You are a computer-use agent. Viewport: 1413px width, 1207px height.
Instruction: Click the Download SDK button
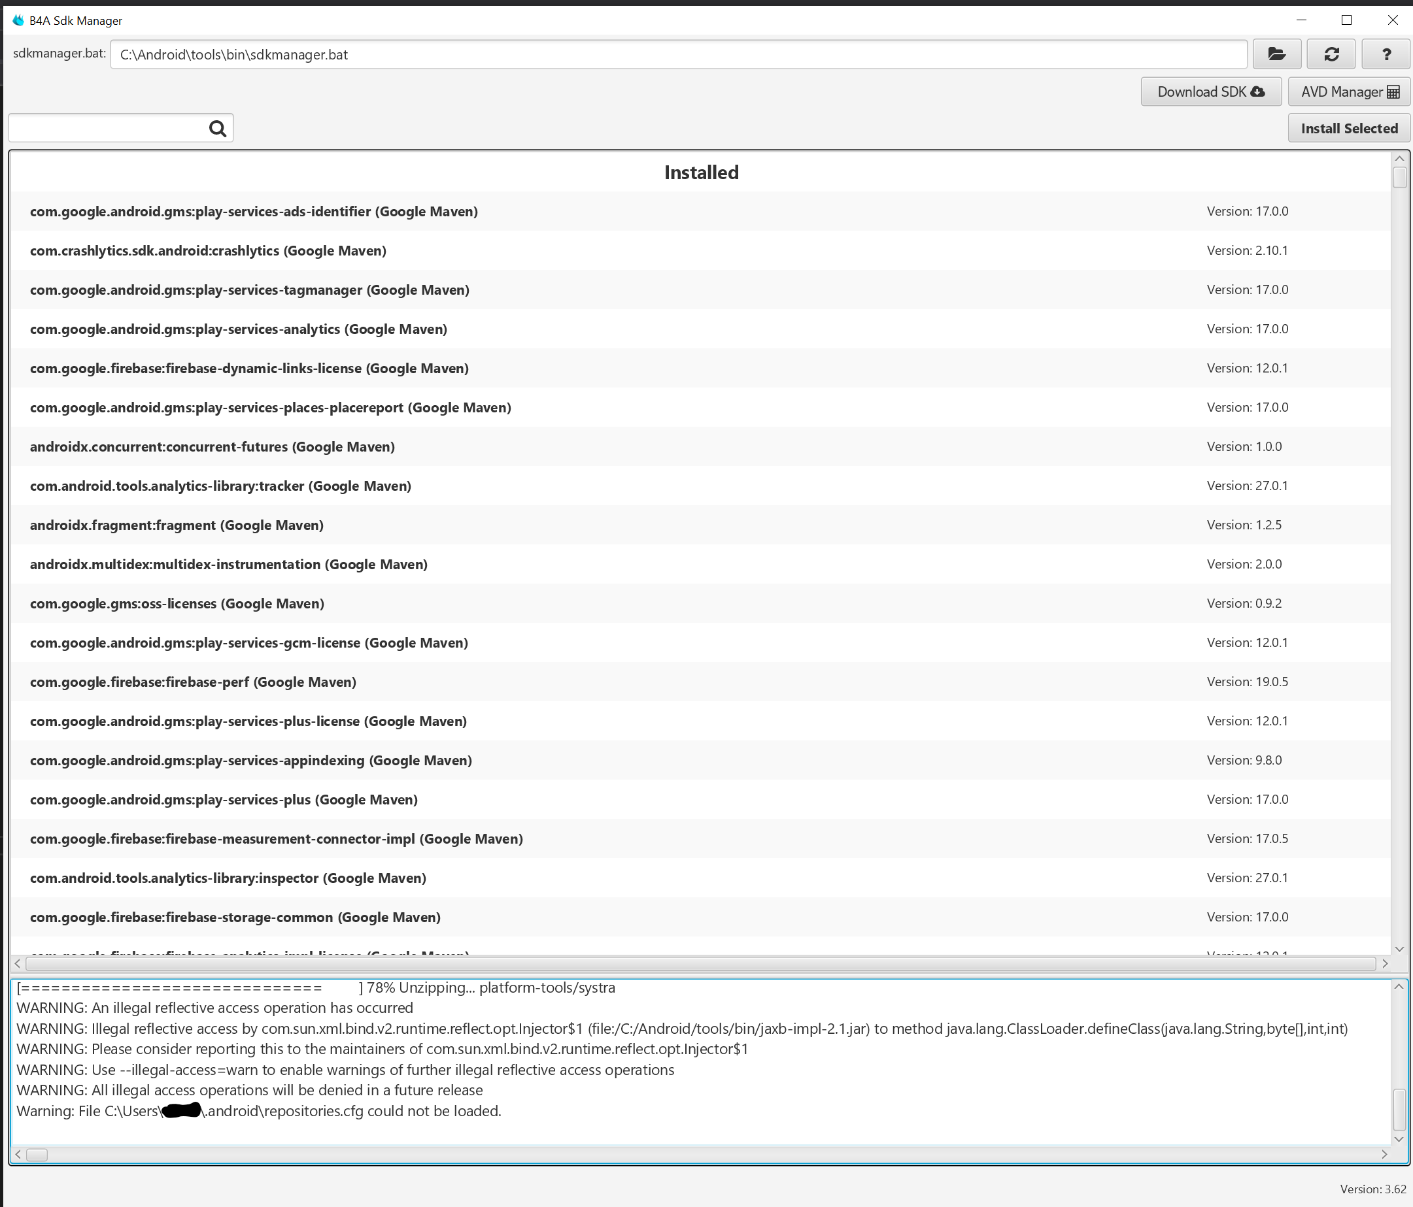click(x=1211, y=92)
